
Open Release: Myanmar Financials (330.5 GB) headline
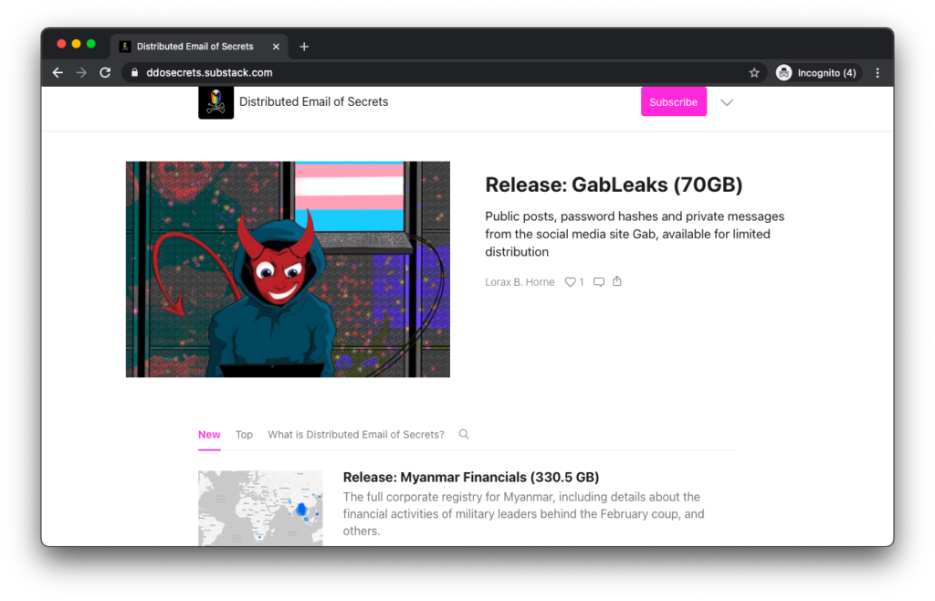click(x=471, y=477)
